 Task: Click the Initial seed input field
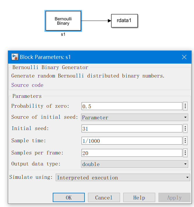tap(132, 128)
